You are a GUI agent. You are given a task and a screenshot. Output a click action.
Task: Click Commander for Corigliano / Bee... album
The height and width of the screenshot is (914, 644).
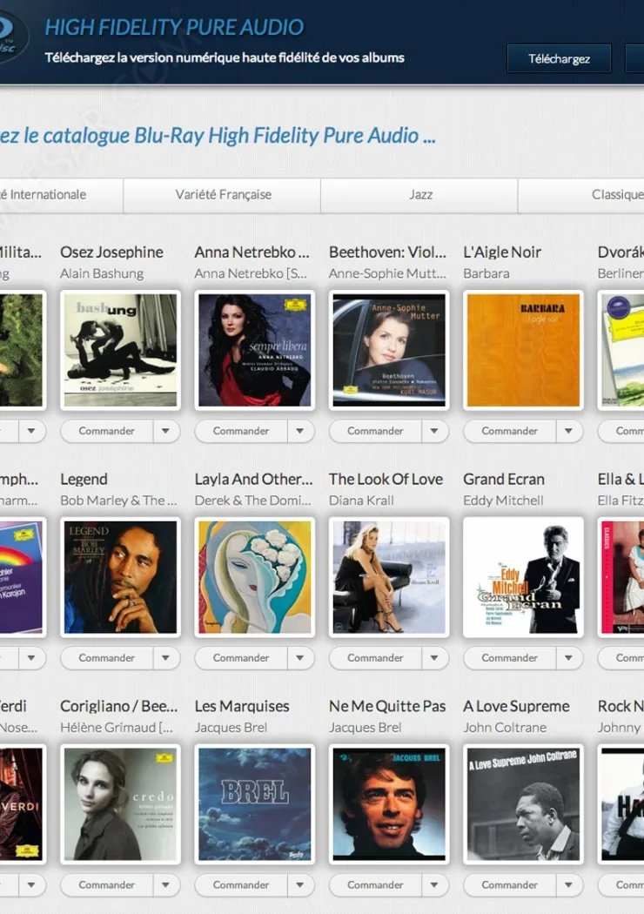[107, 885]
